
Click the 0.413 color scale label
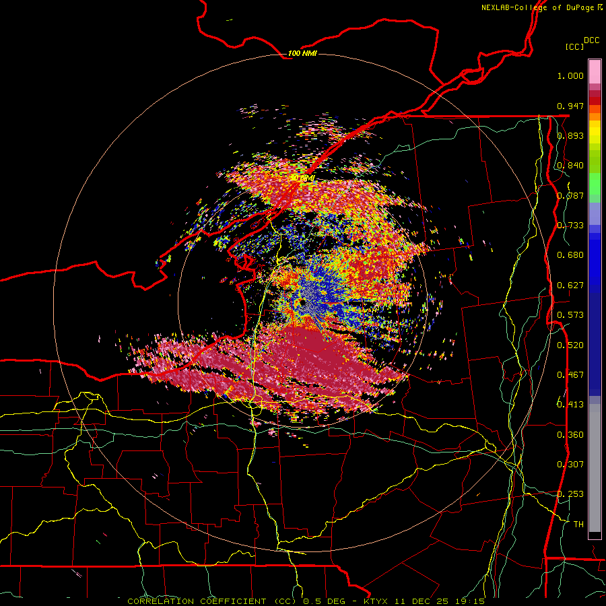[570, 405]
